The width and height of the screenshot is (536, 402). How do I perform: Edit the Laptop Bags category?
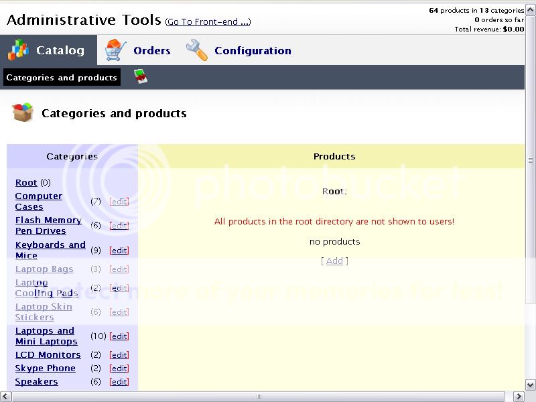pos(119,269)
